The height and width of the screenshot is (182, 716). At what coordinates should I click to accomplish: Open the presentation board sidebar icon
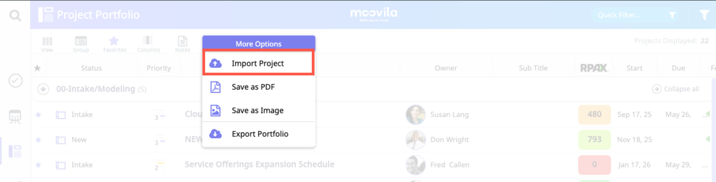click(x=15, y=117)
